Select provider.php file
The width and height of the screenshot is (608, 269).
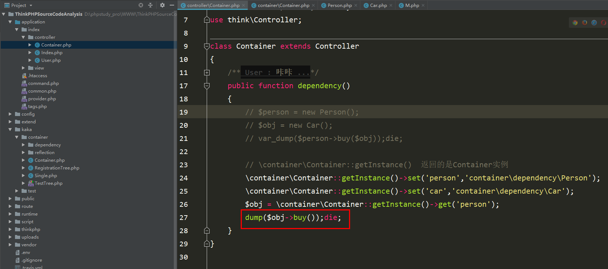pyautogui.click(x=42, y=99)
